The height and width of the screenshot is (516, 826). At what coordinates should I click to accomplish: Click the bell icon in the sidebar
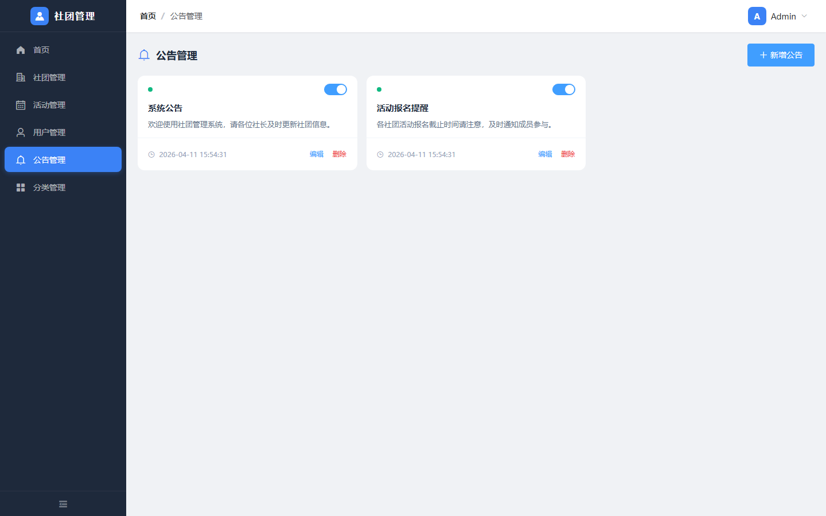coord(21,160)
